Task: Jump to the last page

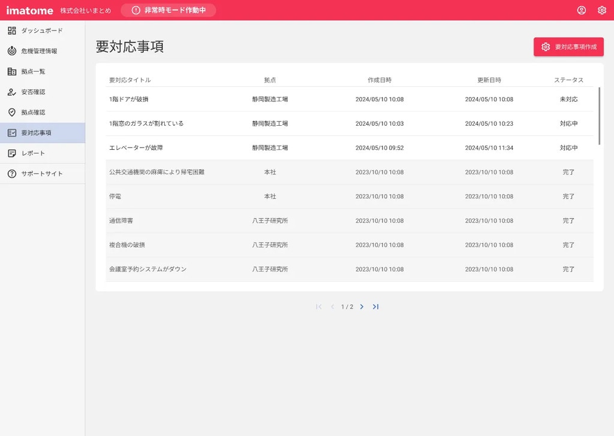Action: click(375, 307)
